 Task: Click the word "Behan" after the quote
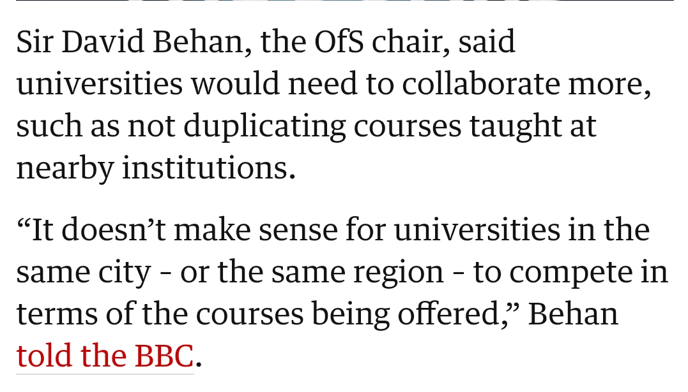coord(574,314)
